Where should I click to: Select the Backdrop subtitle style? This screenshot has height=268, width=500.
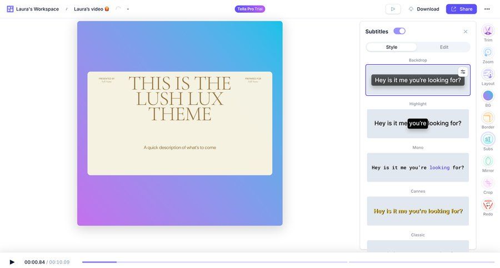(418, 80)
